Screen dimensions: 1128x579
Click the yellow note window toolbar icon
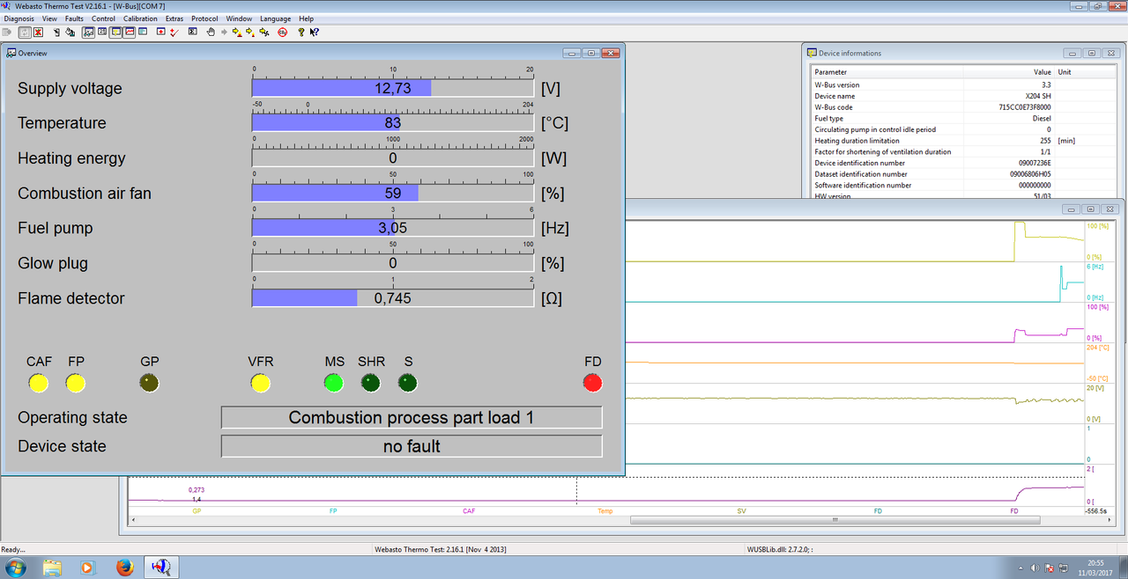point(115,32)
